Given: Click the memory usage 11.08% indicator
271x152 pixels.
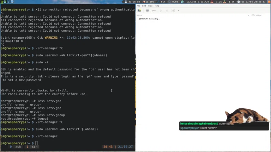Looking at the screenshot, I should coord(148,2).
